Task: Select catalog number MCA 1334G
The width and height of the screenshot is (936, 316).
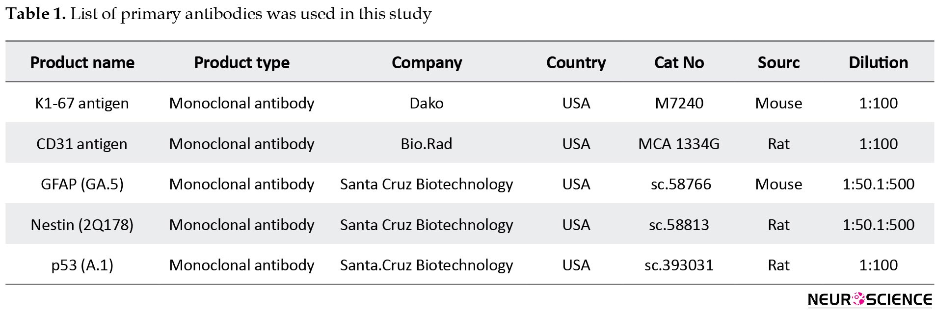Action: click(679, 144)
